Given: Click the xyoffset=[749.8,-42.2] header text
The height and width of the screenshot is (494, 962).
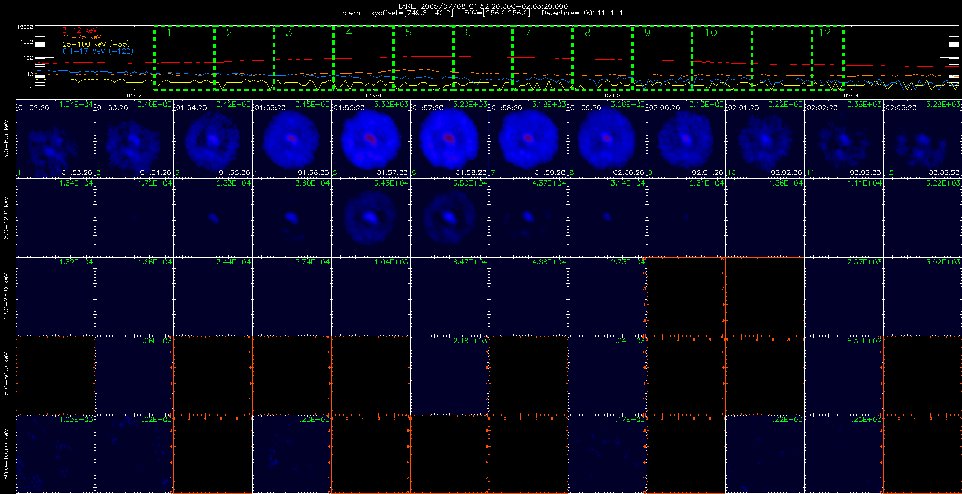Looking at the screenshot, I should click(x=412, y=13).
